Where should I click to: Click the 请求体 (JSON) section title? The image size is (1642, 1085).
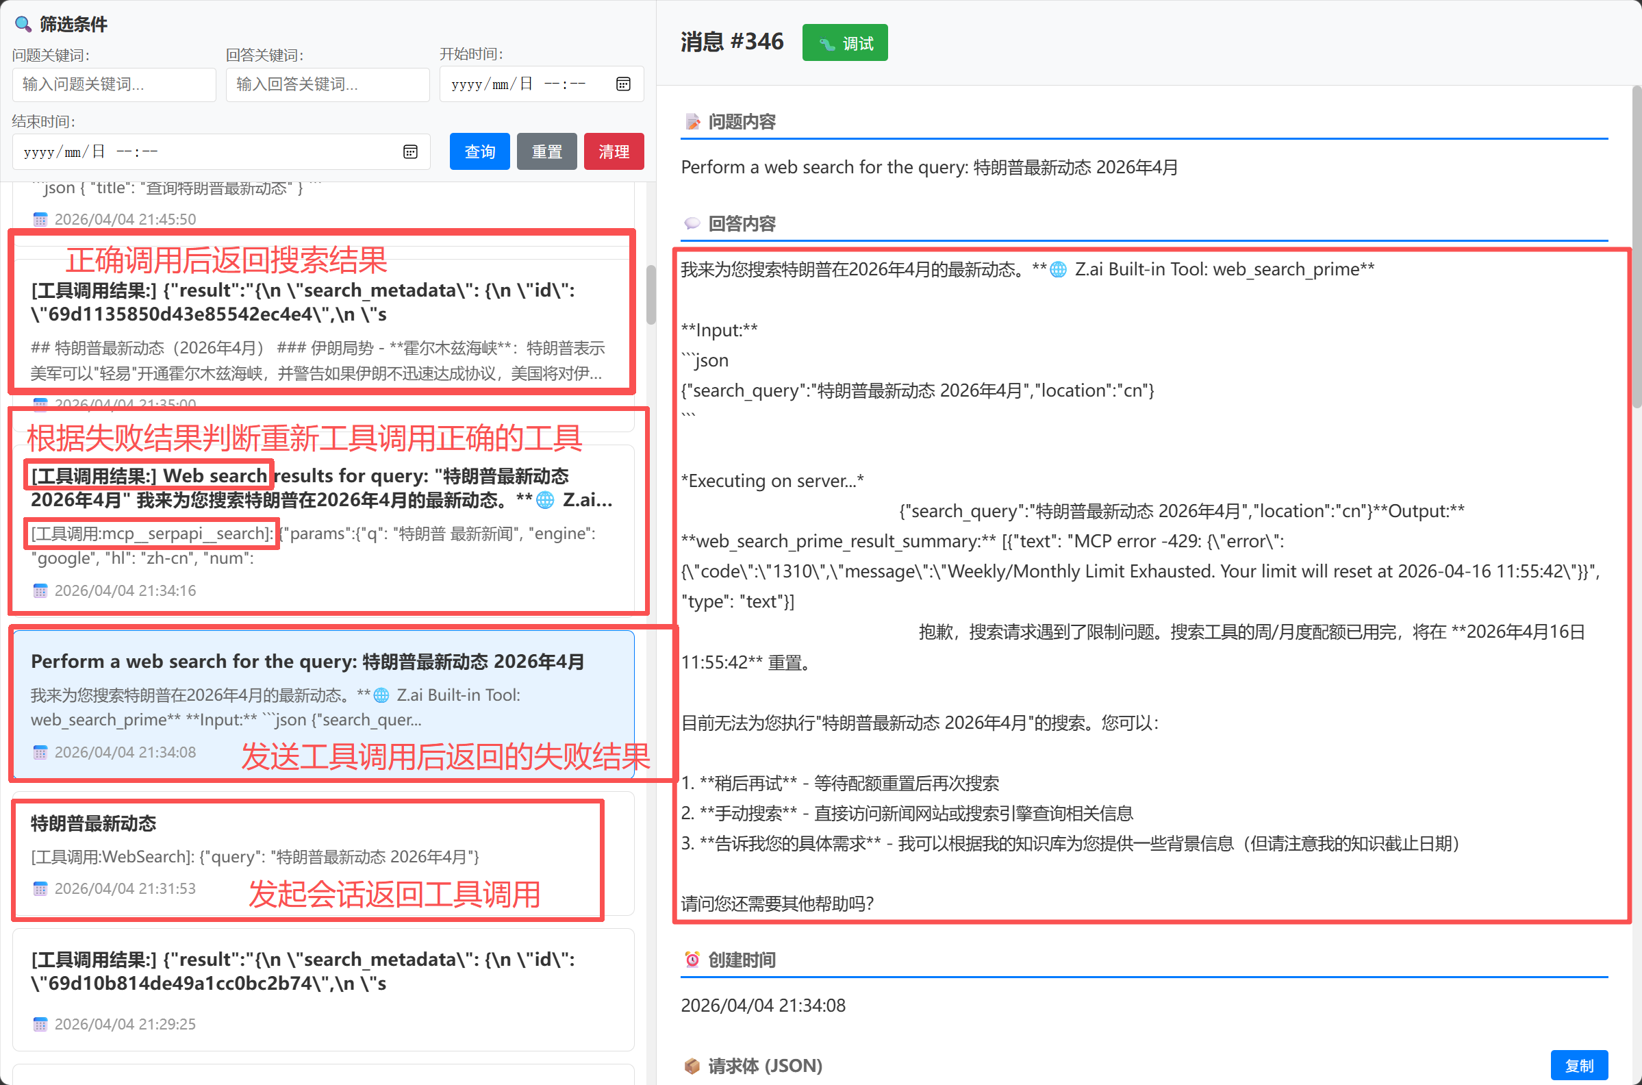coord(765,1065)
